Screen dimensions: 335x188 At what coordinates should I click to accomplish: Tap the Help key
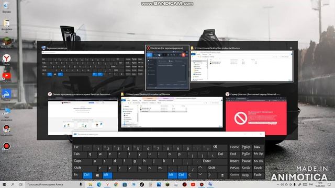pos(246,175)
